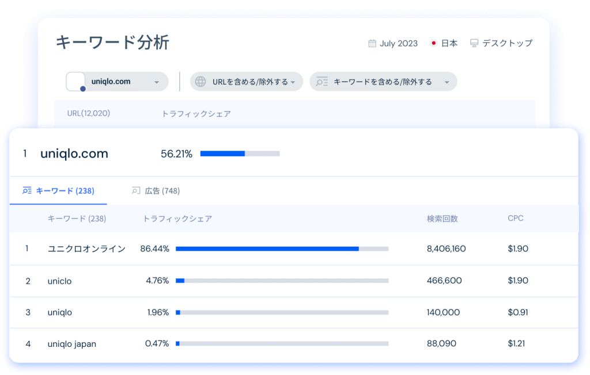590x375 pixels.
Task: Expand the URLを含める/除外する filter
Action: pos(293,82)
